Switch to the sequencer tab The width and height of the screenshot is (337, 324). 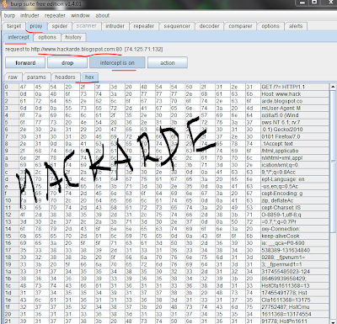click(x=177, y=26)
